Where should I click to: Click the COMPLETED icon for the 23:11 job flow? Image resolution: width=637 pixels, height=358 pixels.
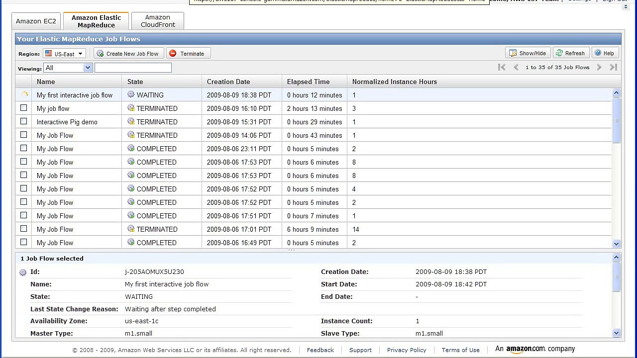[131, 148]
